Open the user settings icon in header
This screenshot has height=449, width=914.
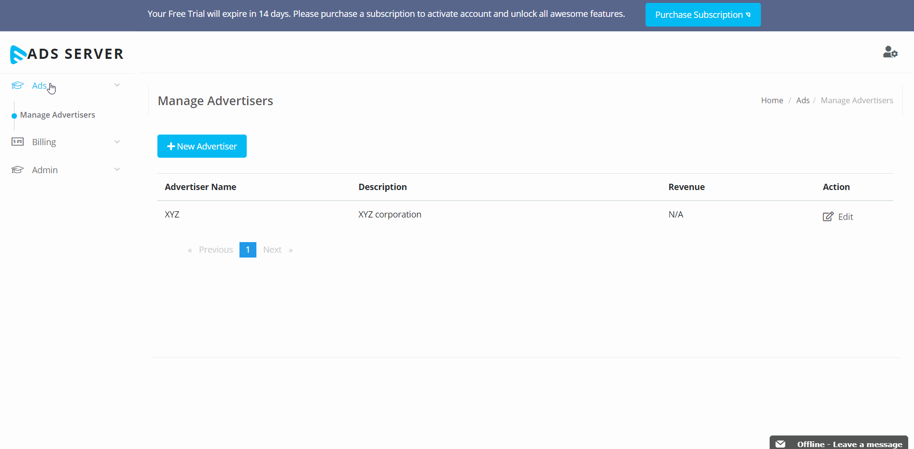point(890,52)
